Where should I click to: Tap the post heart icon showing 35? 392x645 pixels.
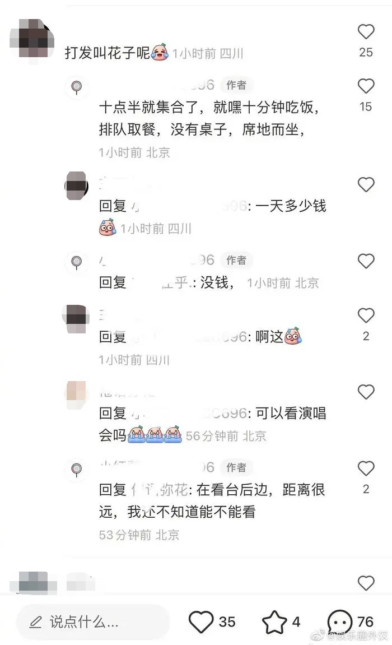[x=200, y=621]
